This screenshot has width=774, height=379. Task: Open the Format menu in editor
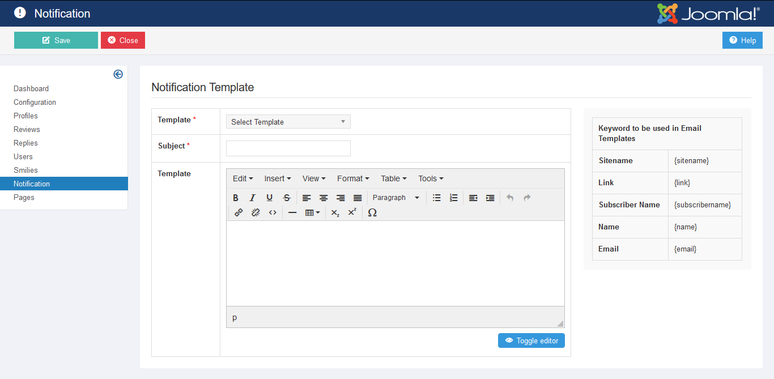click(x=352, y=178)
